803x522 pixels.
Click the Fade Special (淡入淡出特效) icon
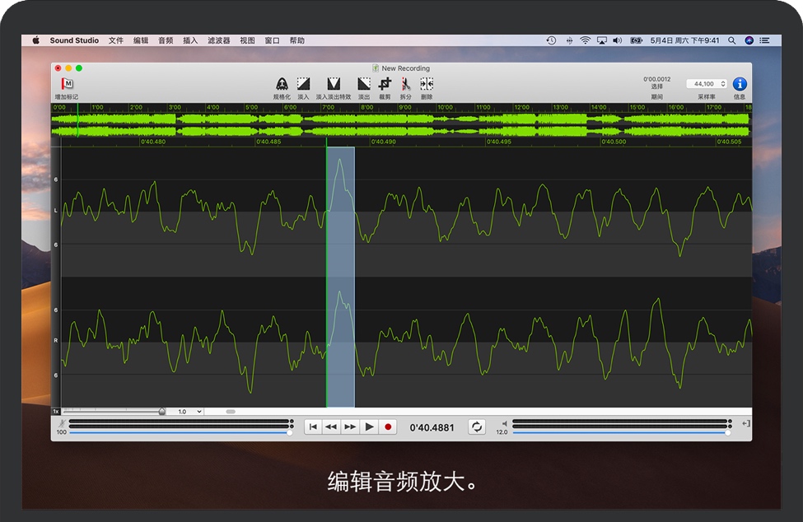[334, 84]
